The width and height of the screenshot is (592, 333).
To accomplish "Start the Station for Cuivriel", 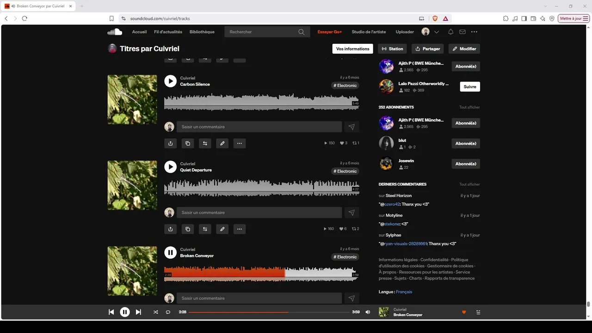I will (x=392, y=49).
